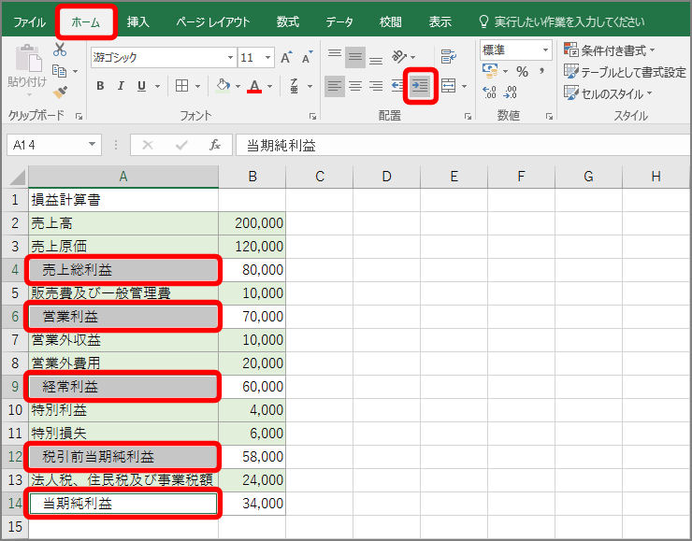Switch to the 数式 tab

tap(288, 22)
